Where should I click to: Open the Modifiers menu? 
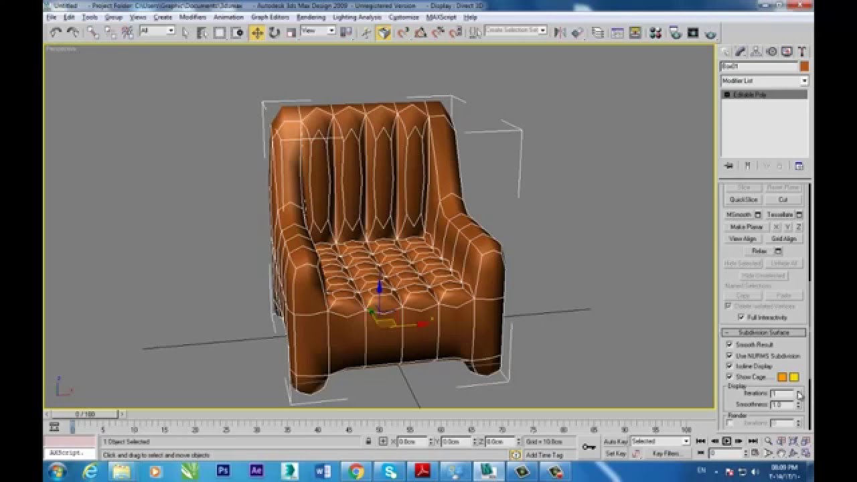[x=193, y=17]
